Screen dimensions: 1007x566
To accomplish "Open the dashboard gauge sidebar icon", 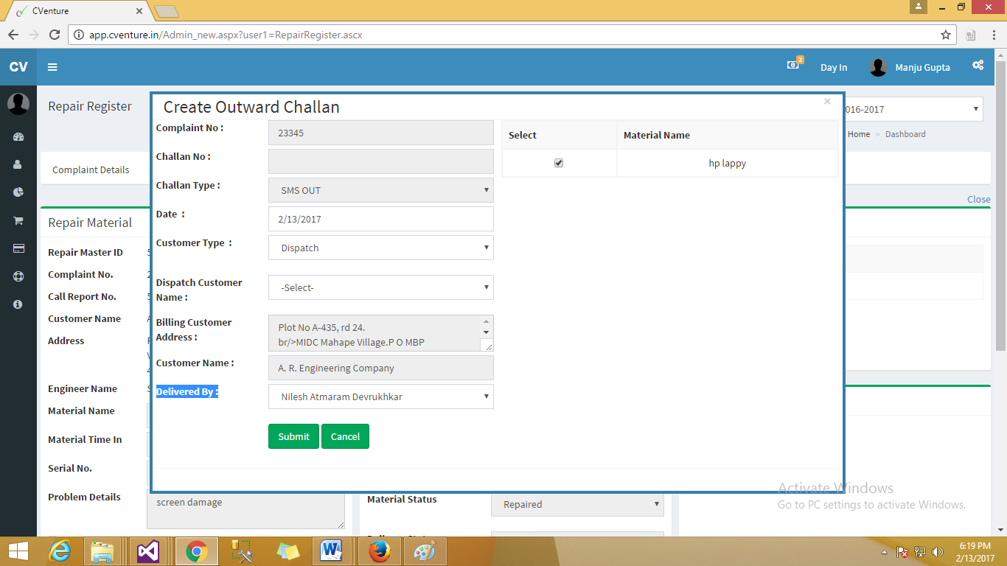I will pos(18,136).
